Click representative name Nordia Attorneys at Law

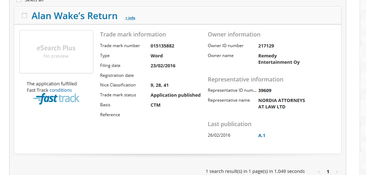click(281, 103)
